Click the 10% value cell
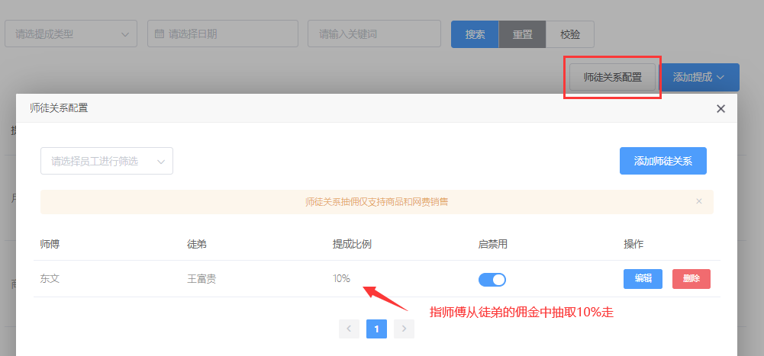764x356 pixels. 342,279
